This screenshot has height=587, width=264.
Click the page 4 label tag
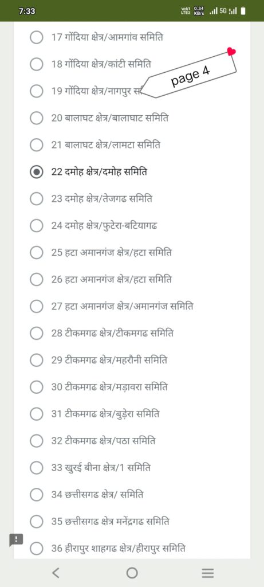click(x=190, y=75)
